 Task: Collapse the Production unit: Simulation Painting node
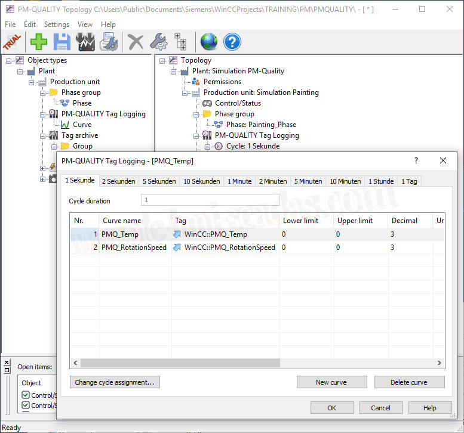click(x=185, y=93)
